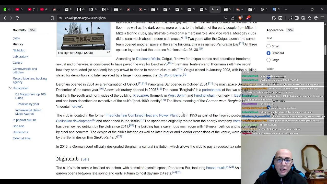Open the grove link
The height and width of the screenshot is (184, 327).
click(x=76, y=107)
